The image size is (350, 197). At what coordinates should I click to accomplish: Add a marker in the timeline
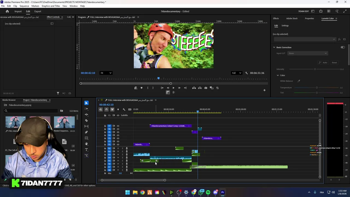(x=118, y=109)
